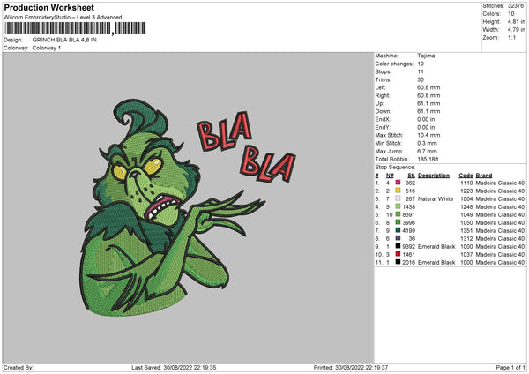Click the 'St.' column header
The width and height of the screenshot is (529, 374).
[x=411, y=176]
